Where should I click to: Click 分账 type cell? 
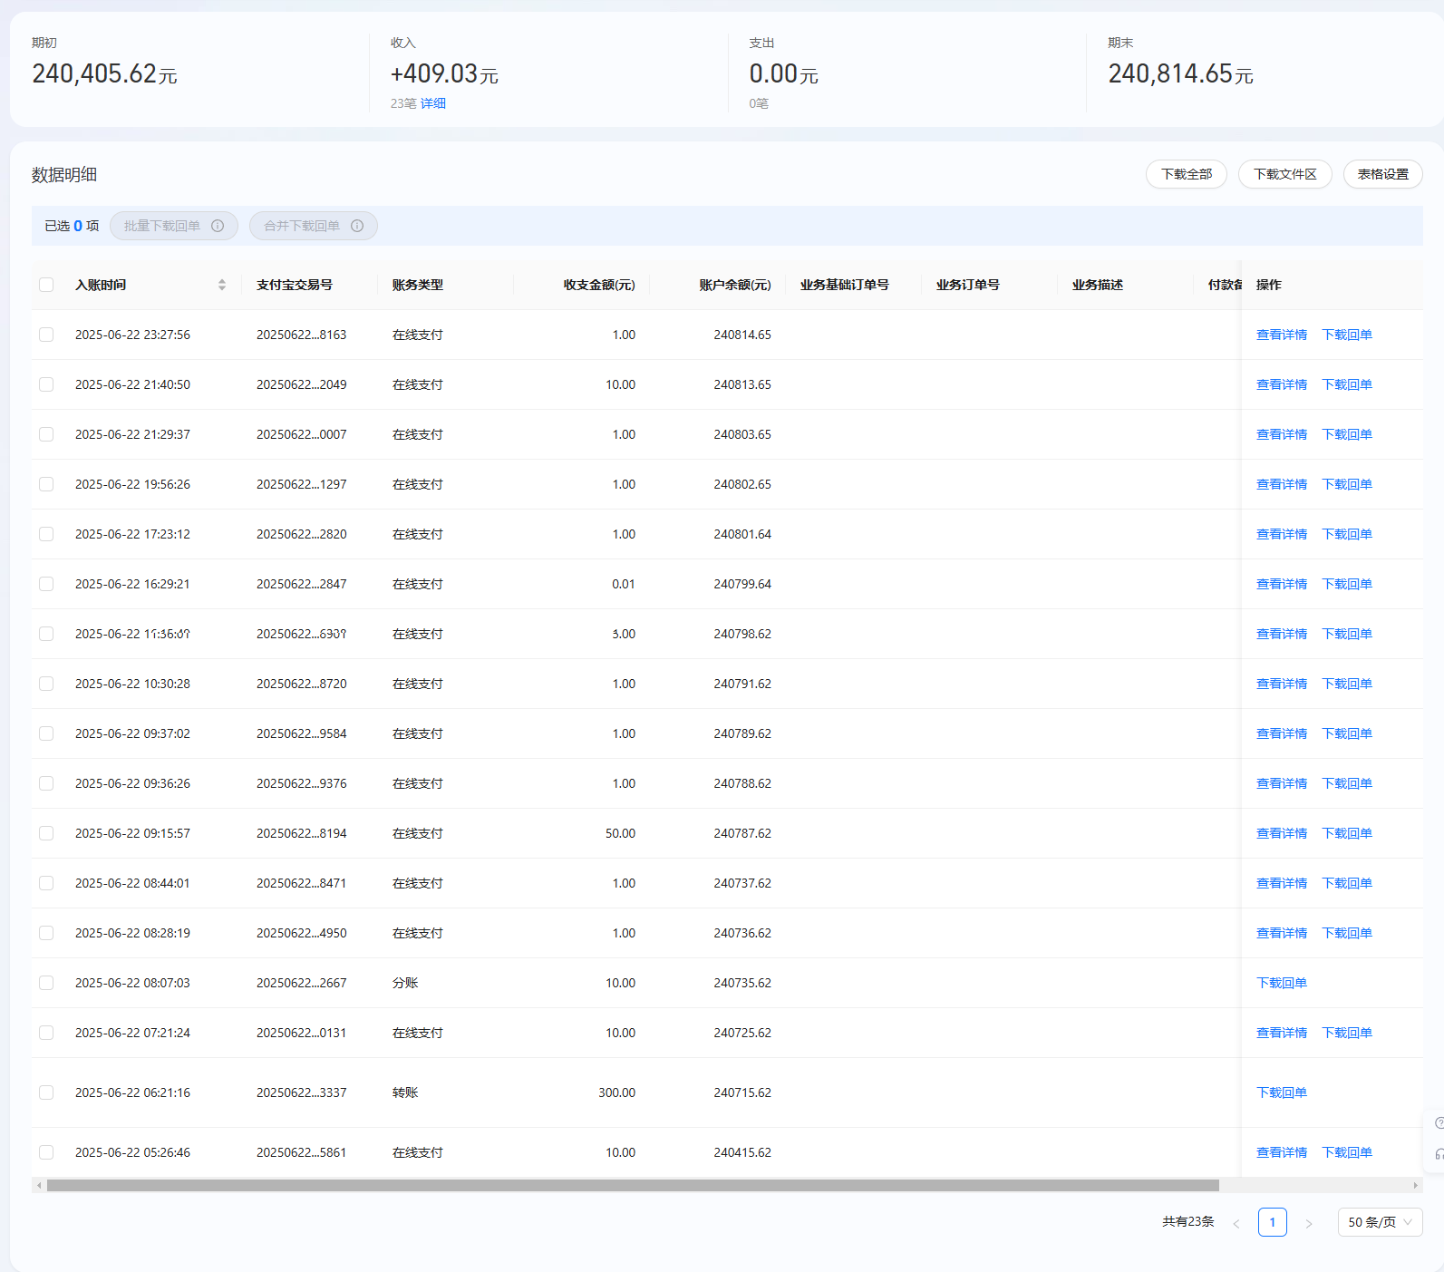point(405,983)
